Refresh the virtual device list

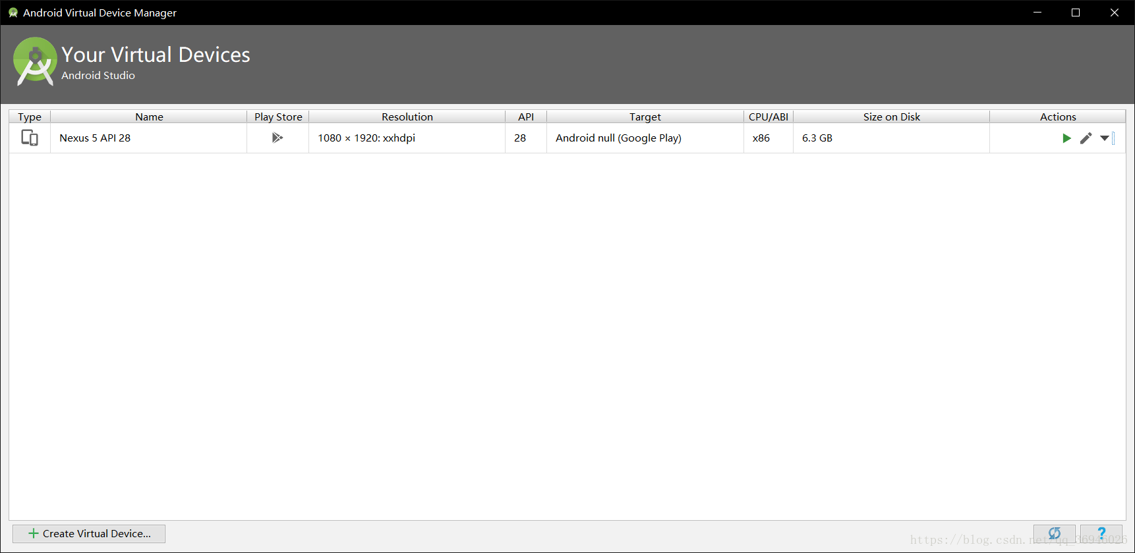tap(1054, 533)
